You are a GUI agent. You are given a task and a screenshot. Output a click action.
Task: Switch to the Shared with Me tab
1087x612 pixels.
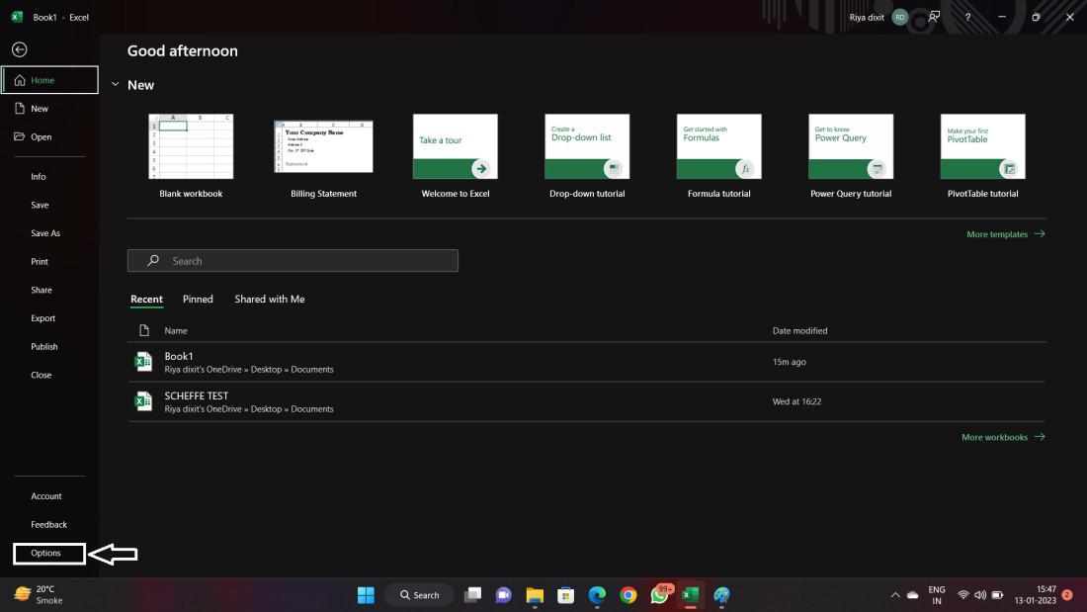point(270,299)
